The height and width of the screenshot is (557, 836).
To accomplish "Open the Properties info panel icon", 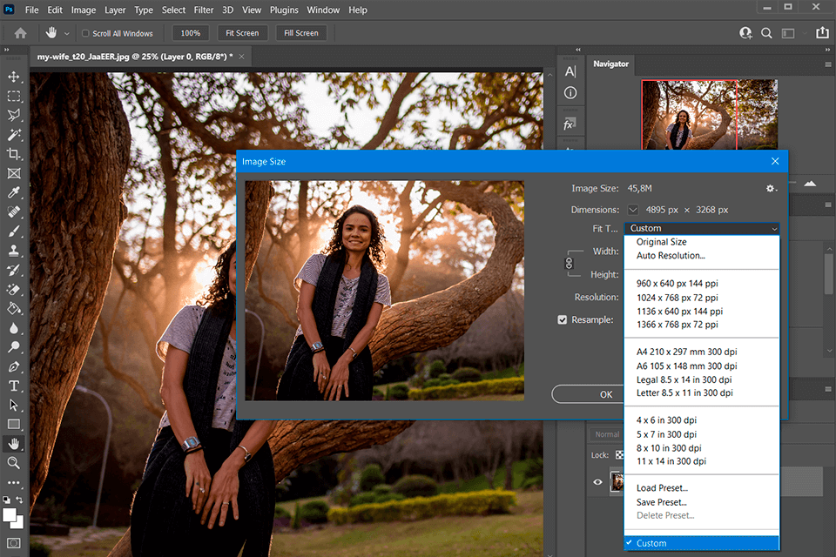I will click(570, 93).
